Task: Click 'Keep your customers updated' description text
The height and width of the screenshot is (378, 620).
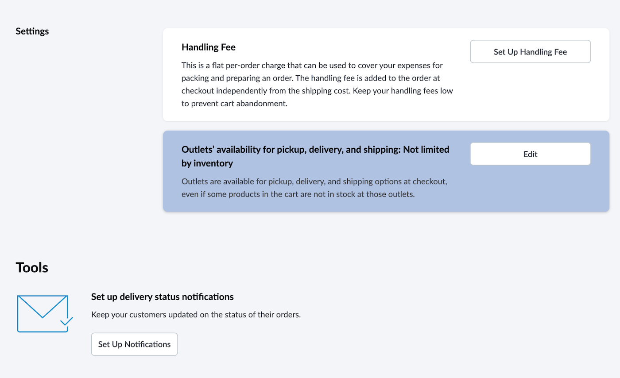Action: pyautogui.click(x=196, y=315)
